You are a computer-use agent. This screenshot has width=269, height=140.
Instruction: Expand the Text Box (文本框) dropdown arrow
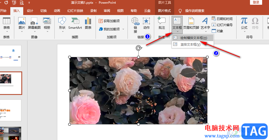(x=177, y=32)
